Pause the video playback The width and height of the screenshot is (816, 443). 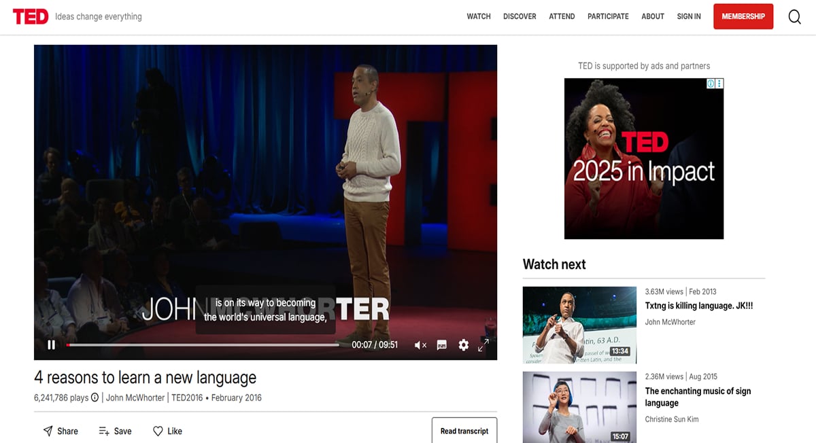(51, 344)
